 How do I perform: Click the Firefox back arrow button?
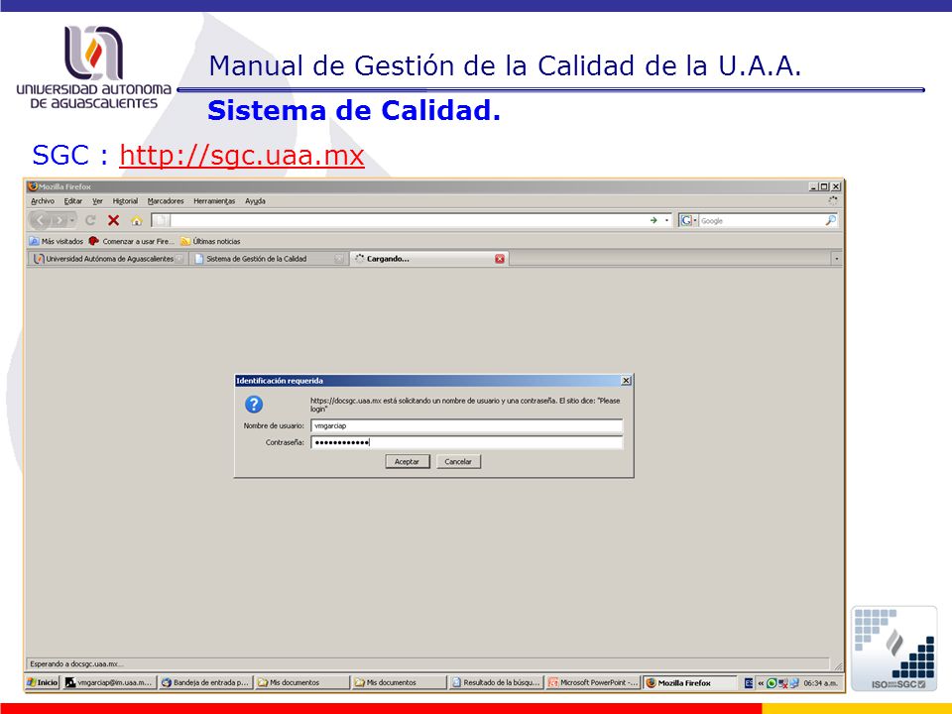pos(40,220)
